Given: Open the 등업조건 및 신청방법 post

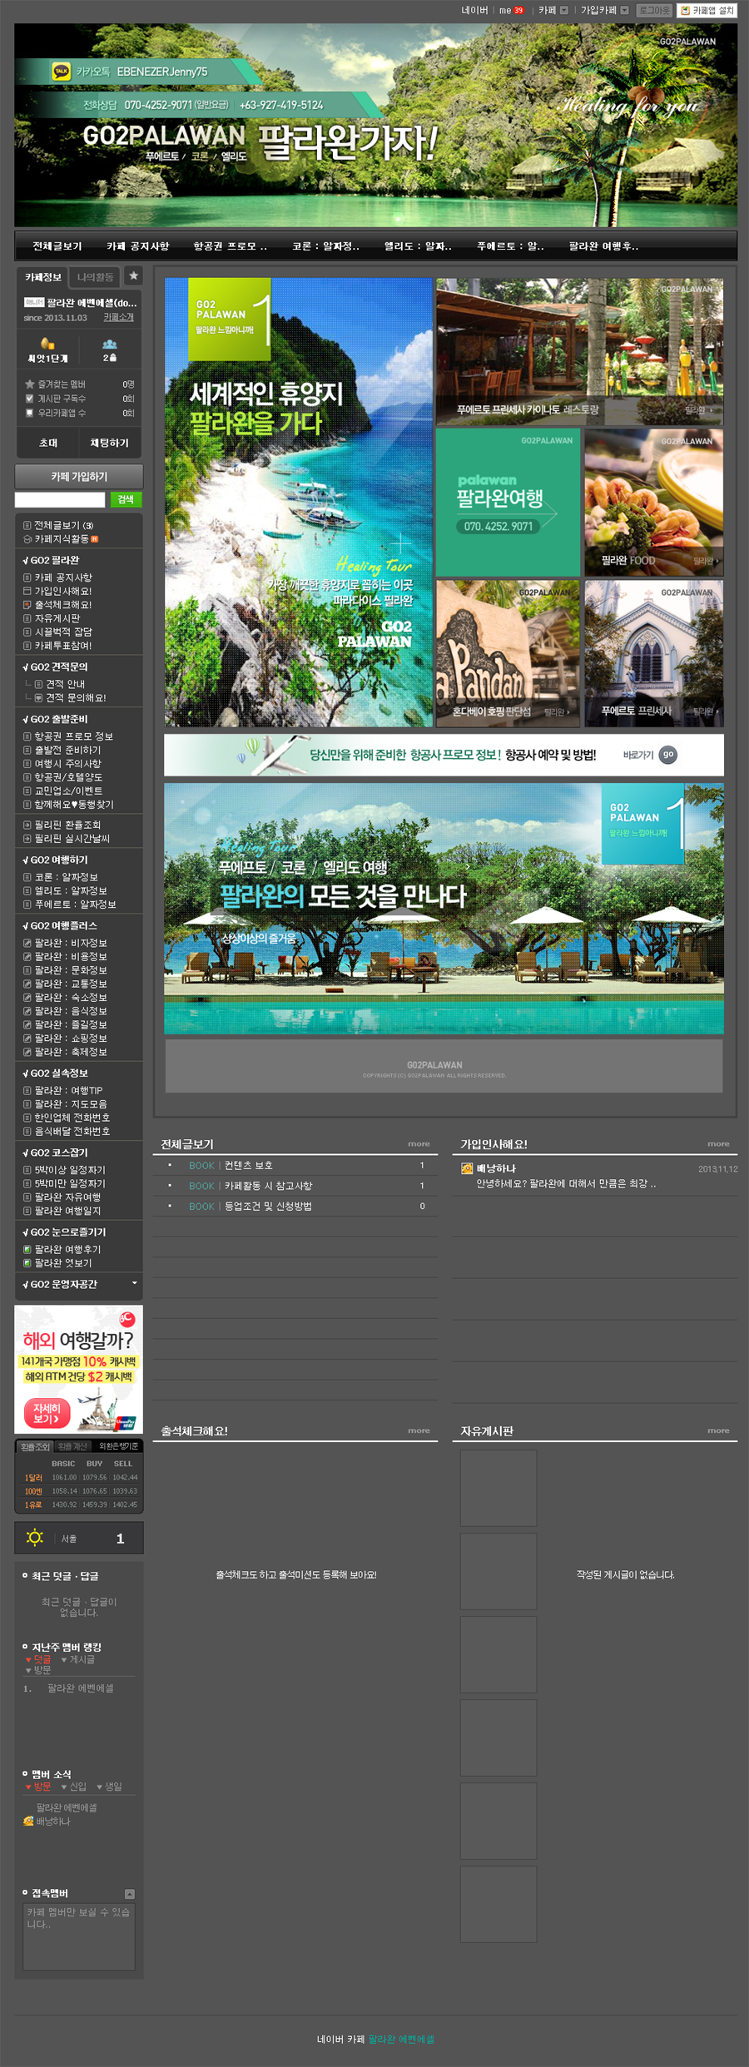Looking at the screenshot, I should [x=268, y=1206].
